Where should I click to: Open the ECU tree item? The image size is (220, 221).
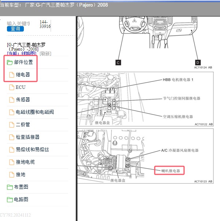[x=21, y=87]
